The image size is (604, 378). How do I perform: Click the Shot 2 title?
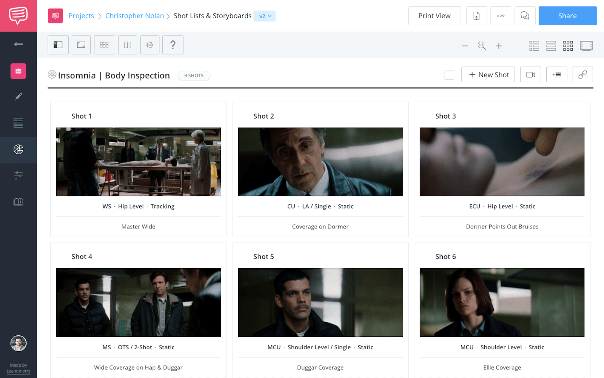click(263, 116)
